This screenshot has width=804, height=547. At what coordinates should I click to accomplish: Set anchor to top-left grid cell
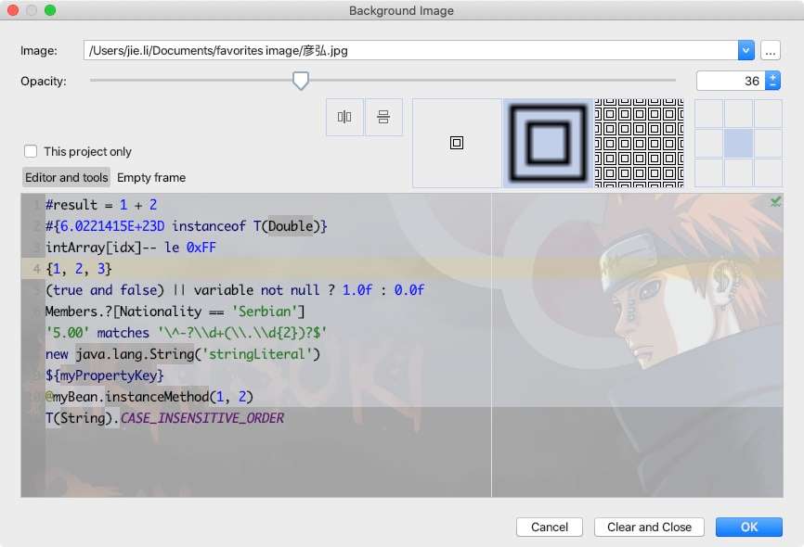pos(709,114)
